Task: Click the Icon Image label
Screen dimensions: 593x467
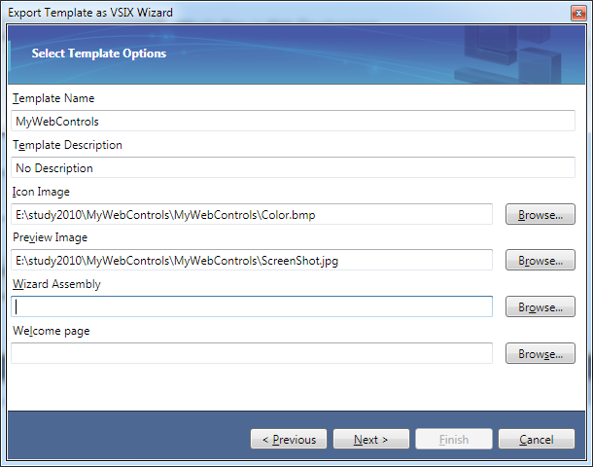Action: (41, 192)
